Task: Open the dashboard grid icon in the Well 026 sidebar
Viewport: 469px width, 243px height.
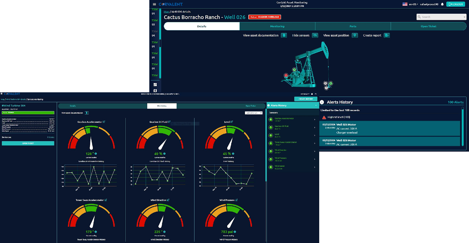Action: (x=155, y=84)
